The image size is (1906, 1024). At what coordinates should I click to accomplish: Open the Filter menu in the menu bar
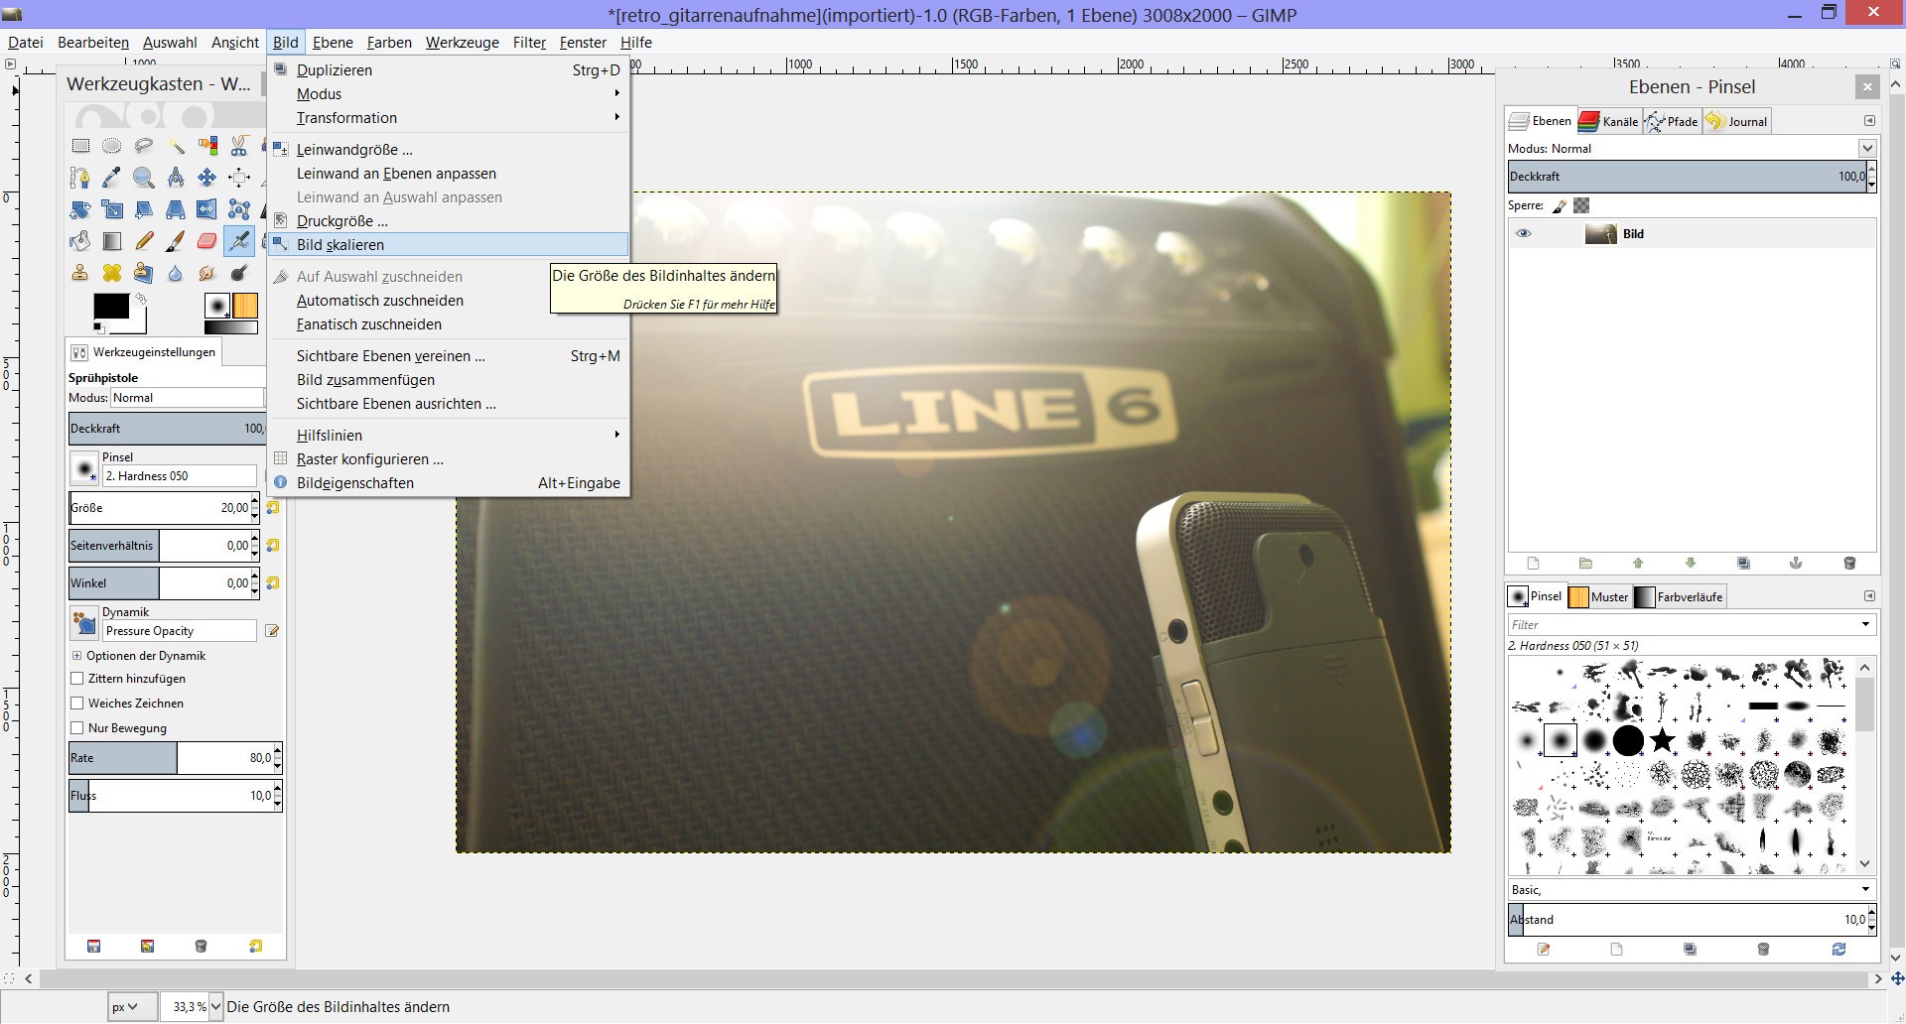pos(529,43)
